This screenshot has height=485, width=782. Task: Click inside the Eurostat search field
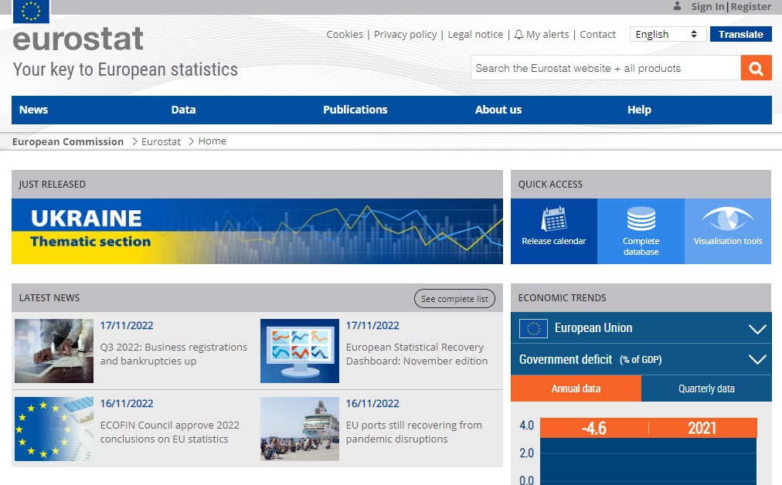point(603,68)
